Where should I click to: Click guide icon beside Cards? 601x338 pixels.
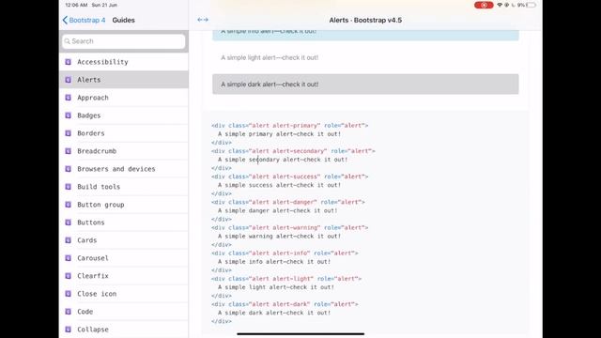tap(69, 240)
